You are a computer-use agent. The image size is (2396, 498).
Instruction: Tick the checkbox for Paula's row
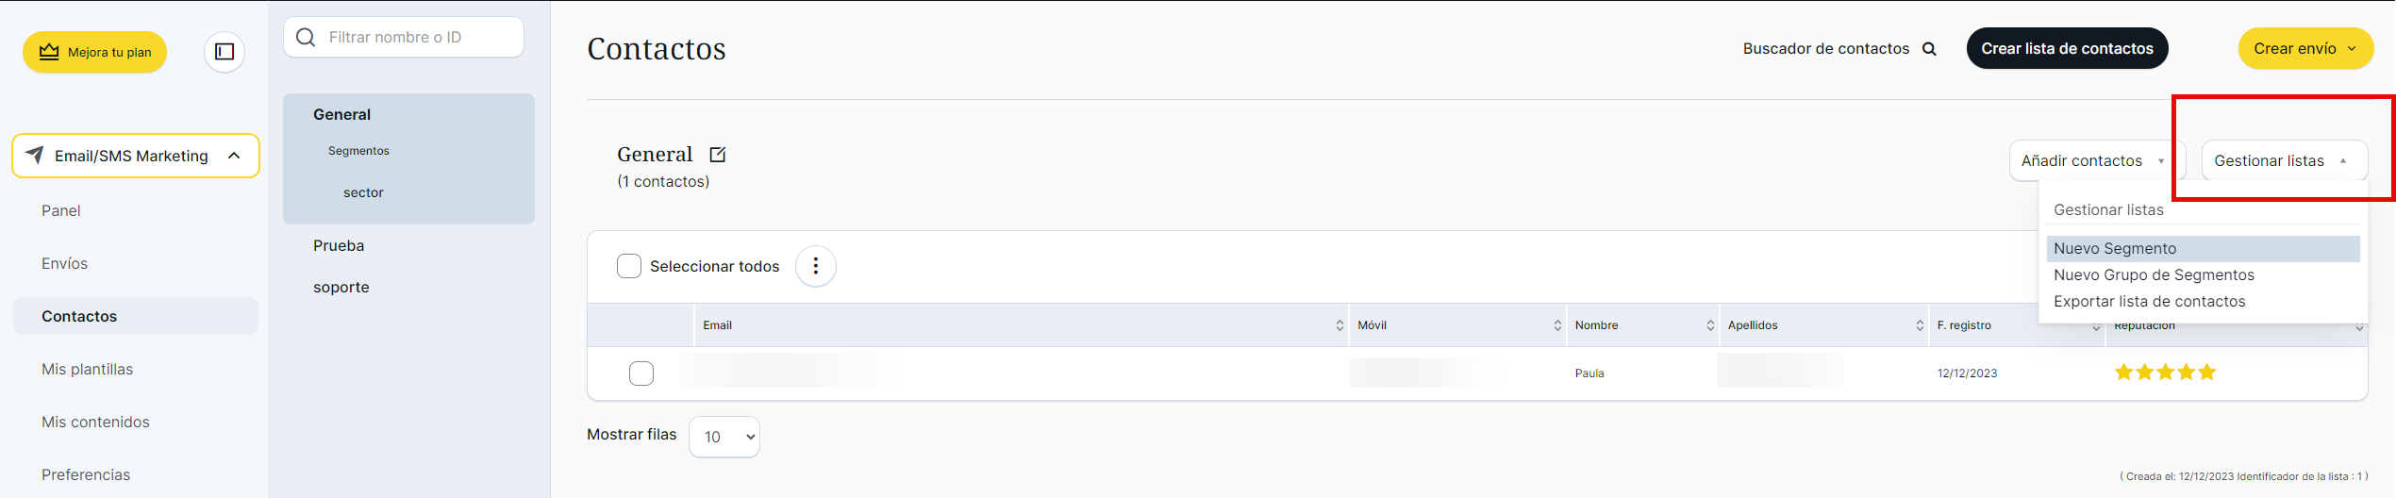tap(641, 373)
